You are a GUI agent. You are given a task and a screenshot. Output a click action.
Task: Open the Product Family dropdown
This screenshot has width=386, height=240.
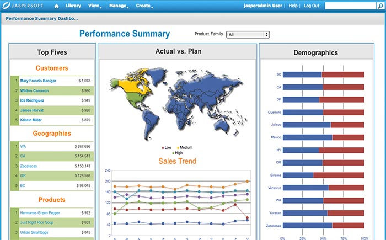pyautogui.click(x=248, y=35)
